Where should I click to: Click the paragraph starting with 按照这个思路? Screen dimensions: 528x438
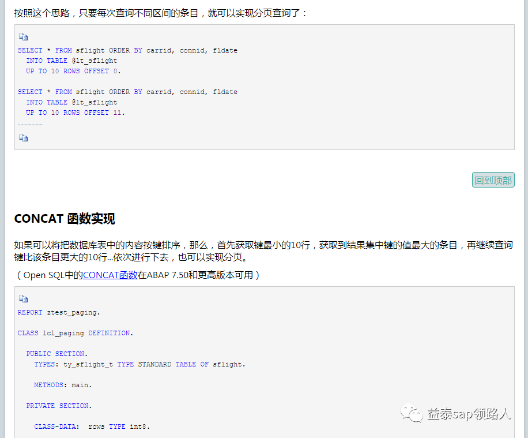[x=161, y=13]
